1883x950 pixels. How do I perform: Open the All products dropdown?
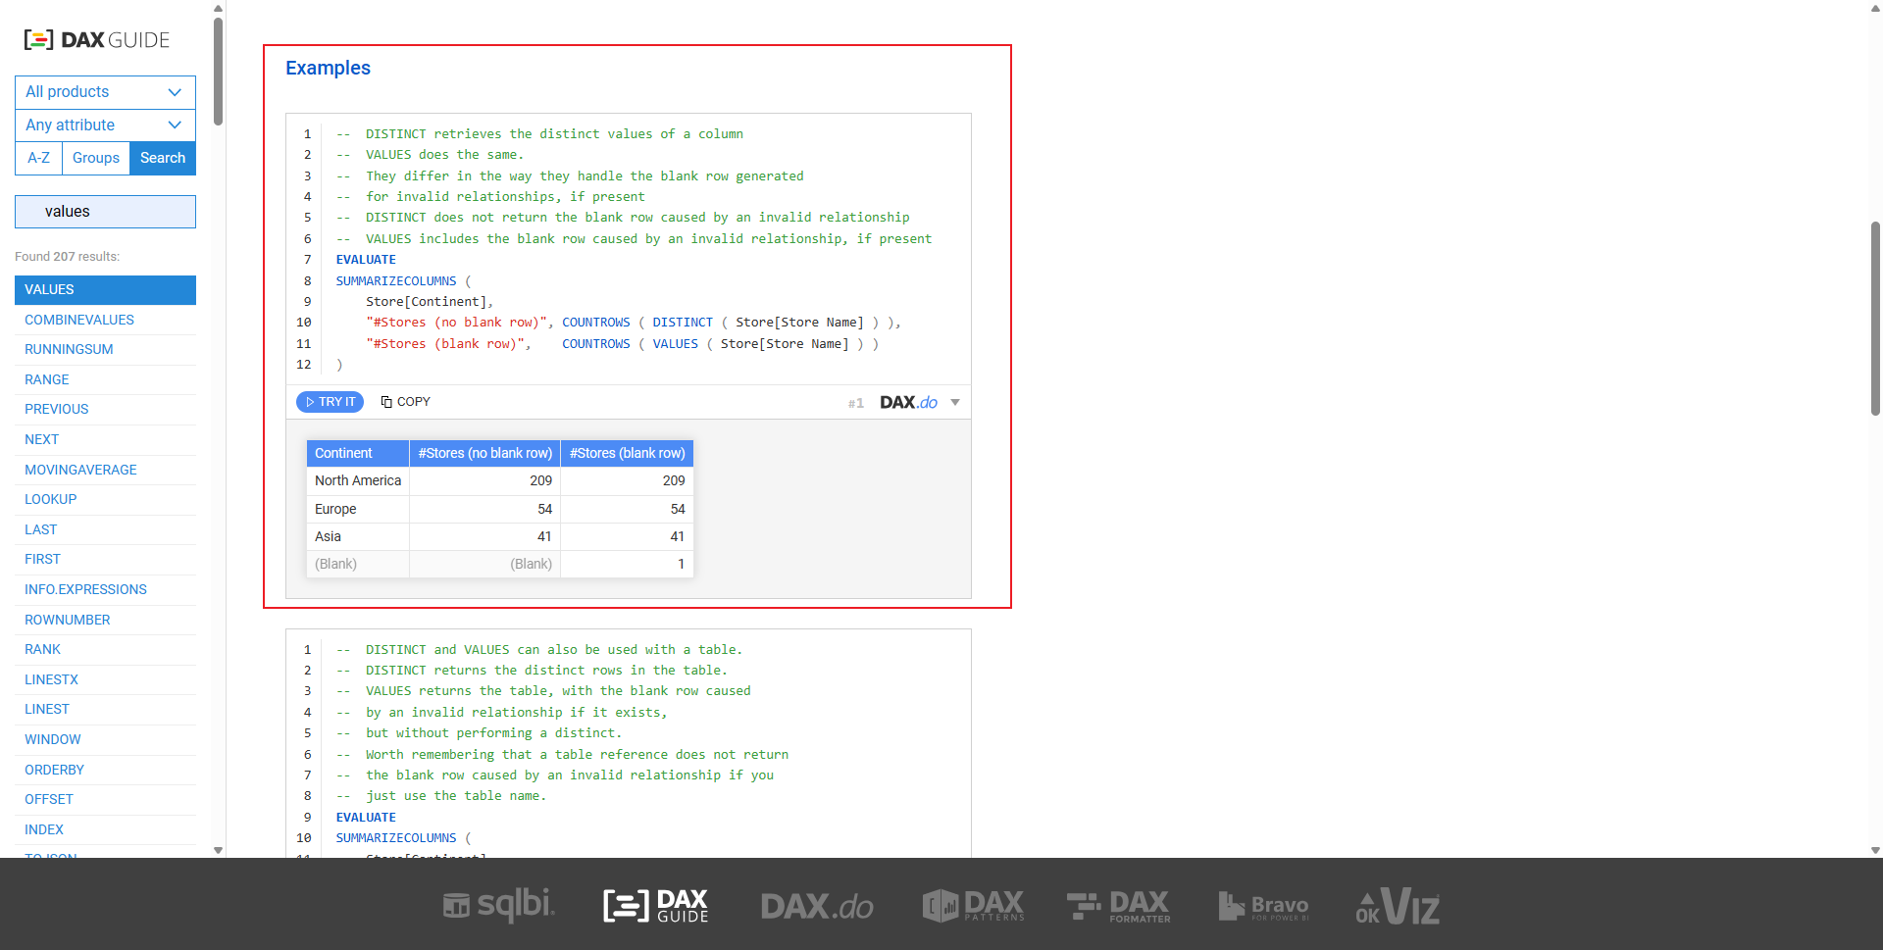(x=105, y=92)
